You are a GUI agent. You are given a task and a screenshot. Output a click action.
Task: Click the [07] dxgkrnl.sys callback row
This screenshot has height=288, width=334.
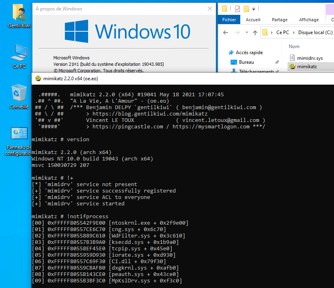click(x=105, y=268)
